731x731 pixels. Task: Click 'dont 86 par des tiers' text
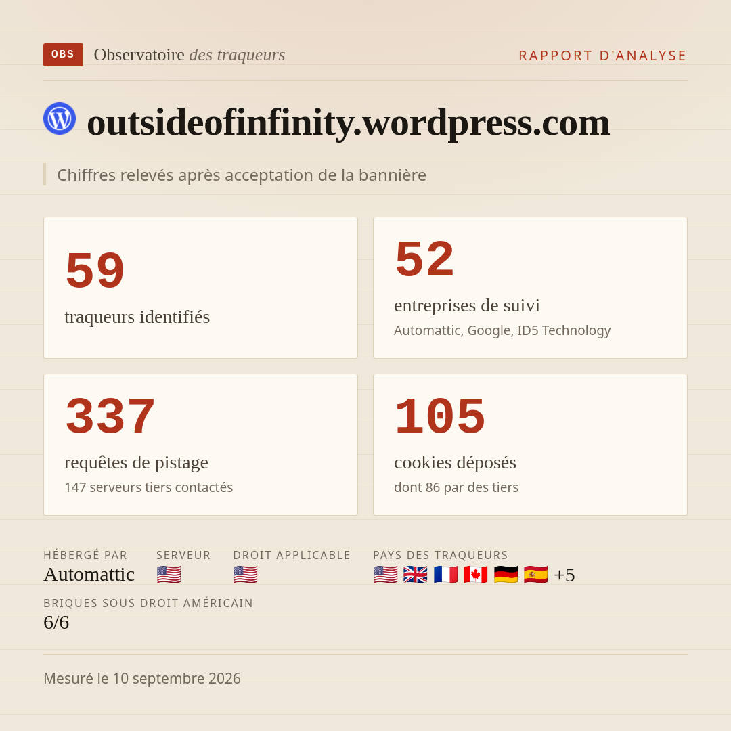(456, 487)
